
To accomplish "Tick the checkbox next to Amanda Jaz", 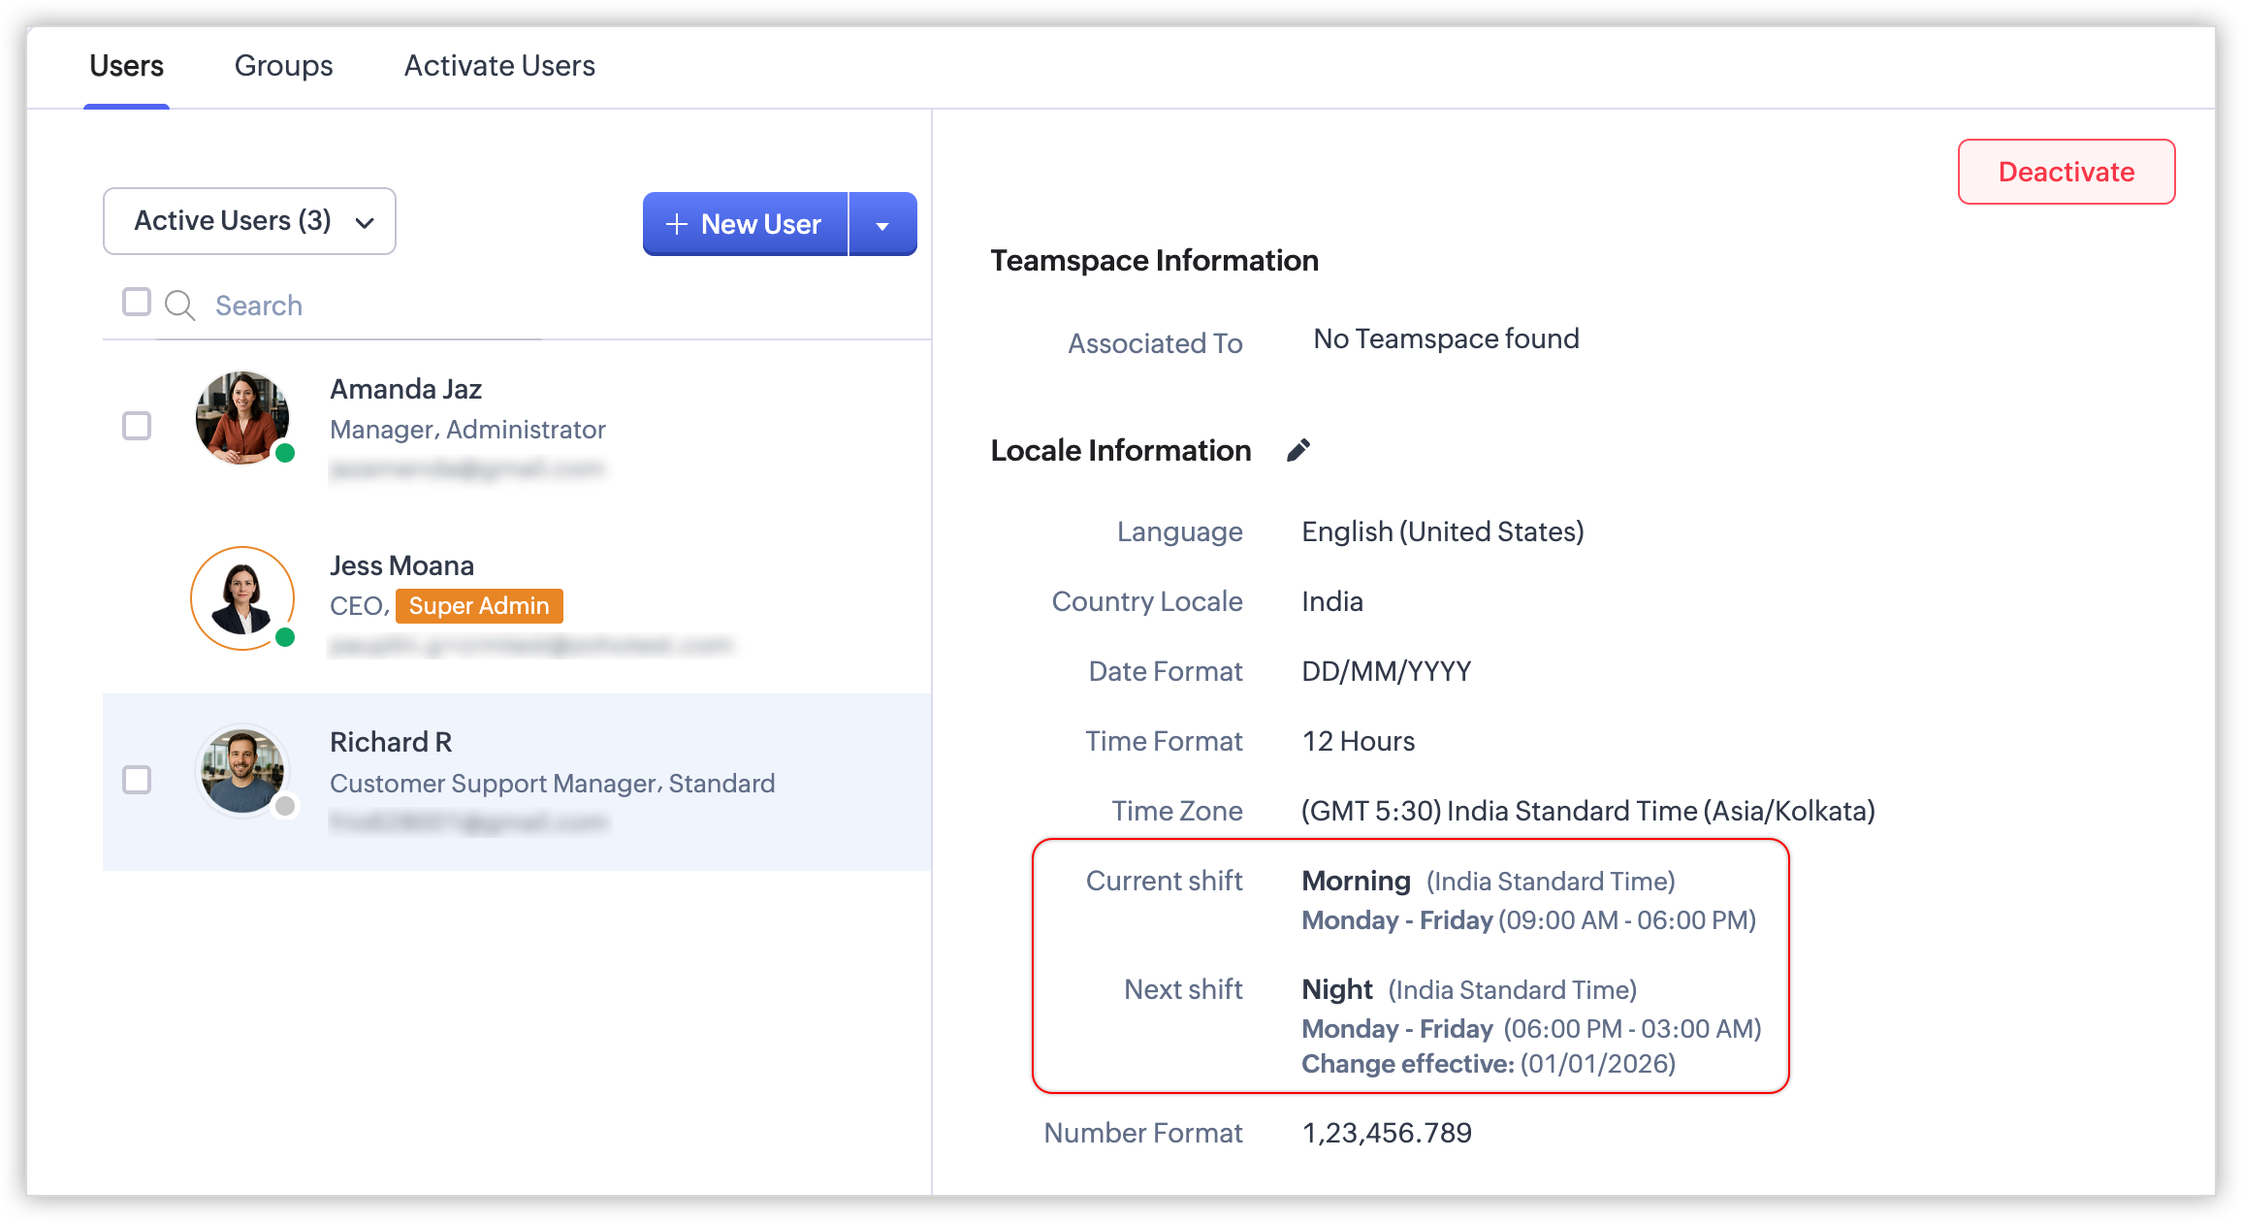I will click(137, 426).
